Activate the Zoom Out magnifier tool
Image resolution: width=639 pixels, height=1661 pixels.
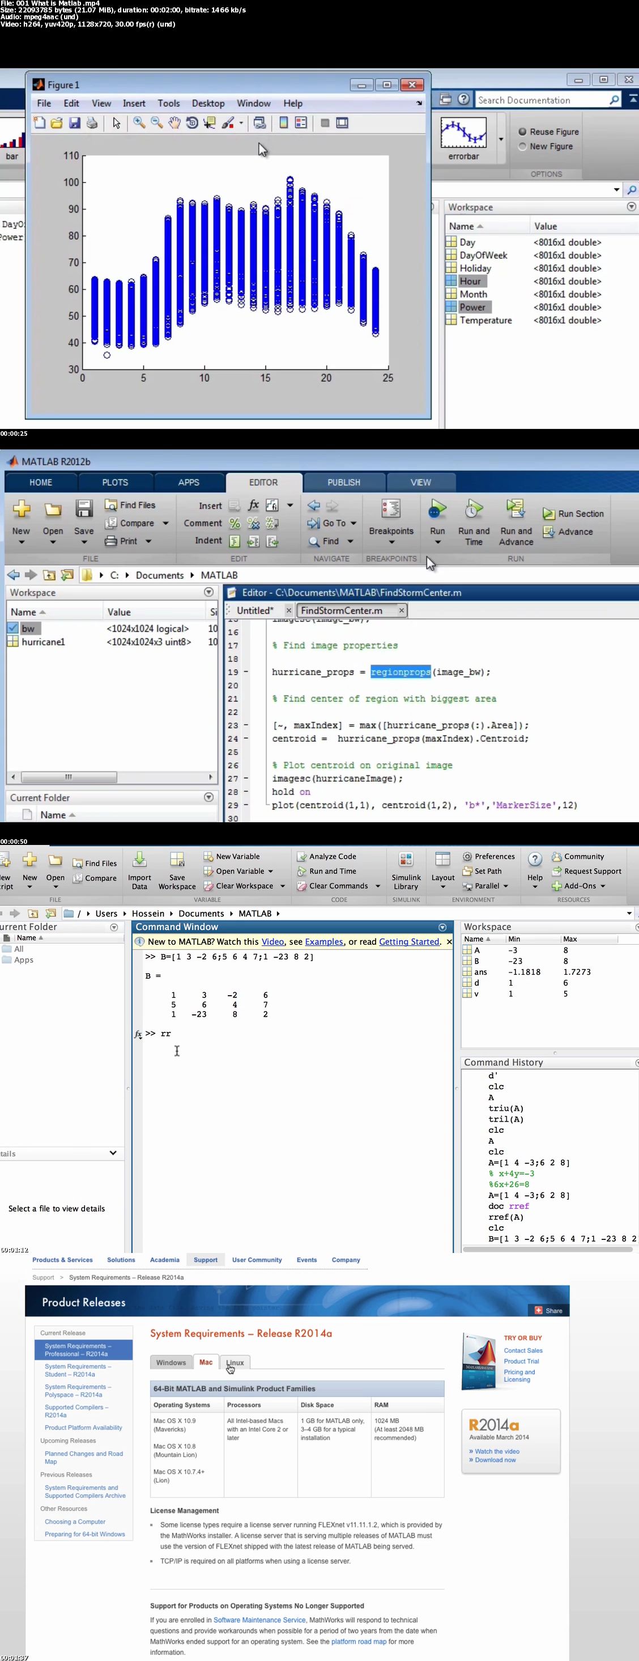pyautogui.click(x=157, y=122)
